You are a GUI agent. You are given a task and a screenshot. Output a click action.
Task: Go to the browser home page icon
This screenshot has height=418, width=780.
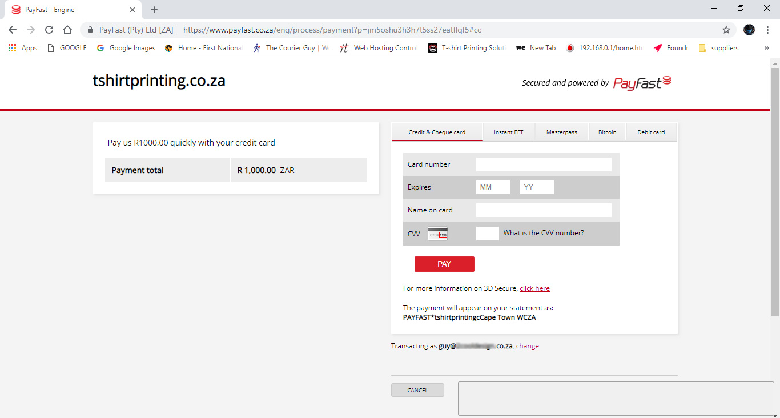tap(67, 30)
